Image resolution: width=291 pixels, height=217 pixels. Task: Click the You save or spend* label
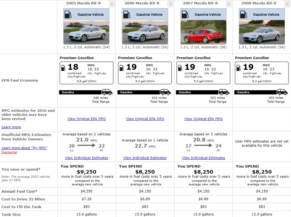click(21, 169)
